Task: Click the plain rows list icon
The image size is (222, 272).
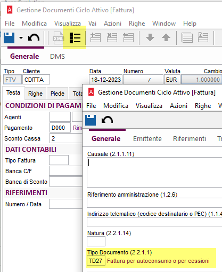Action: (x=187, y=37)
